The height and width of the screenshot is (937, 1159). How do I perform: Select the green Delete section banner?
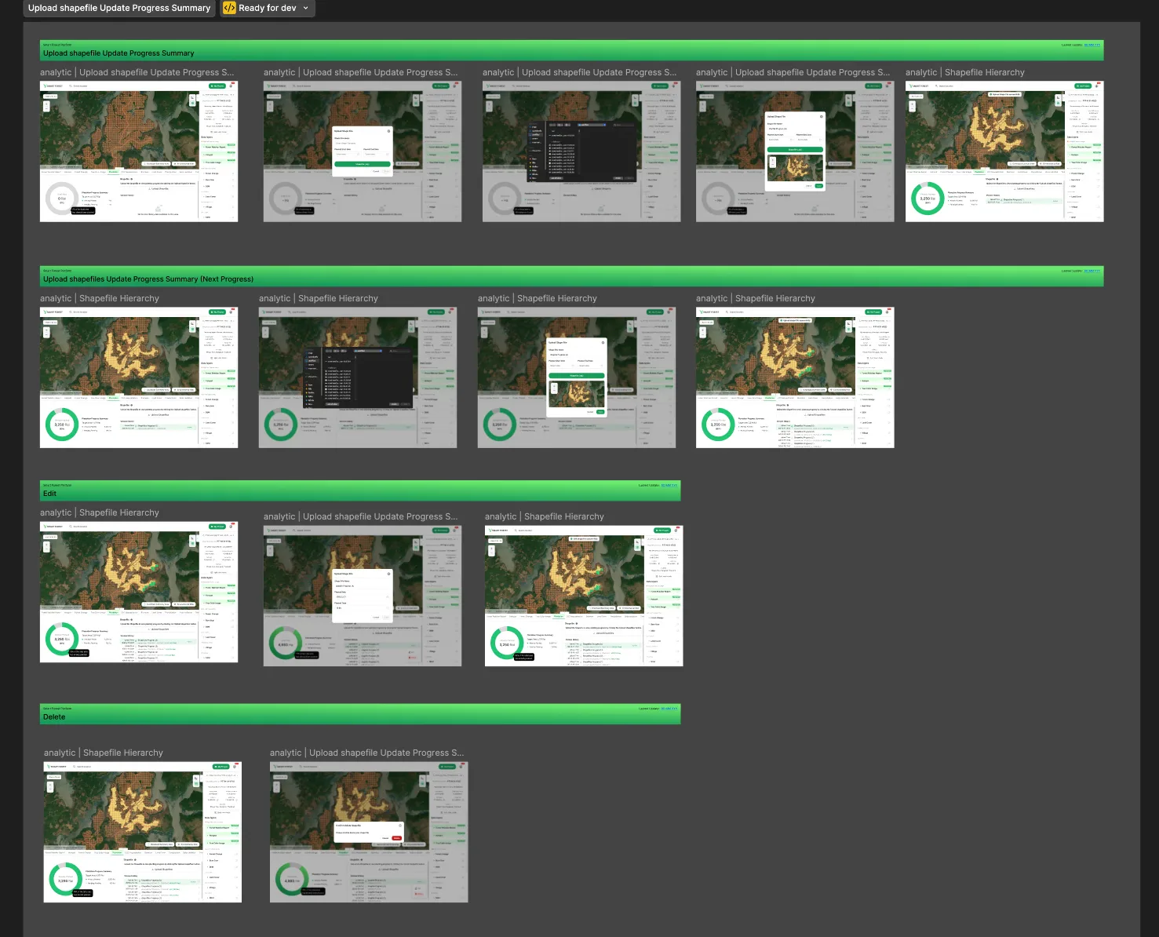(x=360, y=714)
